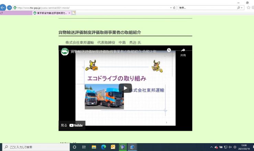Image resolution: width=254 pixels, height=151 pixels.
Task: Select the 東京都貨物輸送評価制度 tab
Action: [x=51, y=13]
